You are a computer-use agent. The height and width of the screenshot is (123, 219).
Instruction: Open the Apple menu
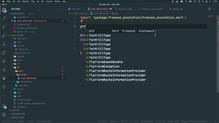[3, 1]
